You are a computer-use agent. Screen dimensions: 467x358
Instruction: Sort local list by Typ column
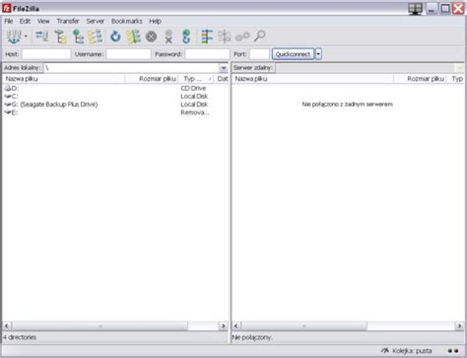196,79
